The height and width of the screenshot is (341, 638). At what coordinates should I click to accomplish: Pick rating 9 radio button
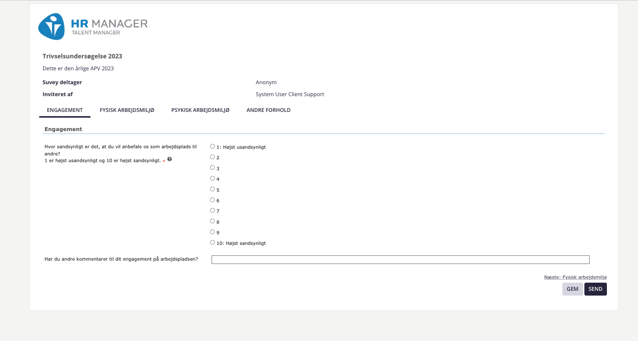point(213,232)
